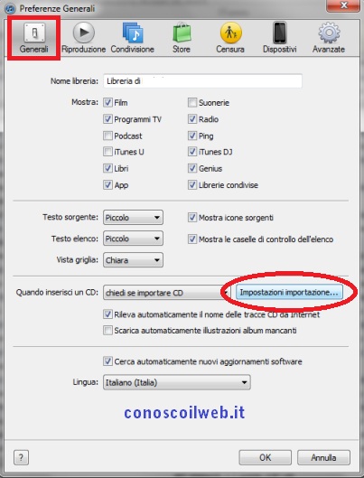The width and height of the screenshot is (364, 478).
Task: Check the Suonerie option
Action: coord(192,102)
